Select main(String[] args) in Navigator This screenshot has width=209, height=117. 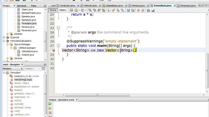point(23,80)
